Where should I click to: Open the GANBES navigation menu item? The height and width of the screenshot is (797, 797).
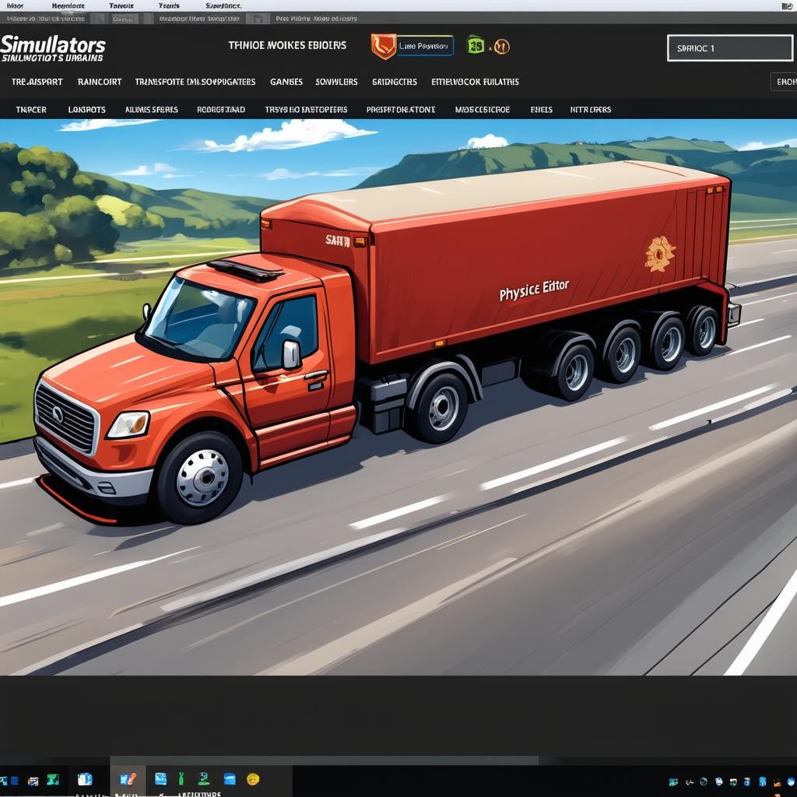tap(286, 82)
